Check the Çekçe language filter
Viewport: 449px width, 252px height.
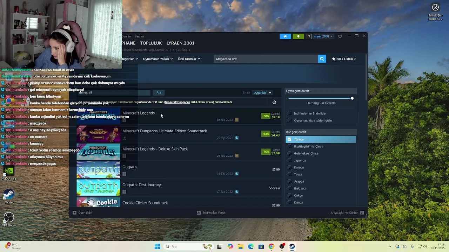289,195
